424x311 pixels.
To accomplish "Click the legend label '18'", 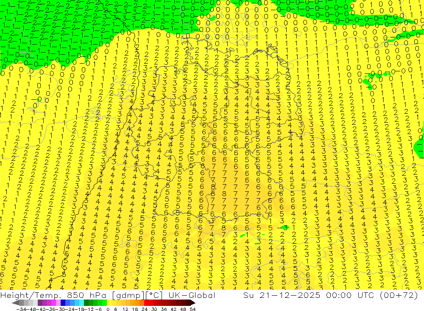I will [135, 309].
